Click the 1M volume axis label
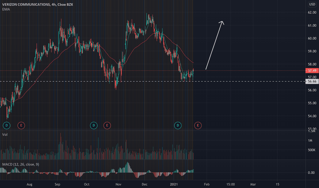The image size is (319, 188). click(x=310, y=140)
